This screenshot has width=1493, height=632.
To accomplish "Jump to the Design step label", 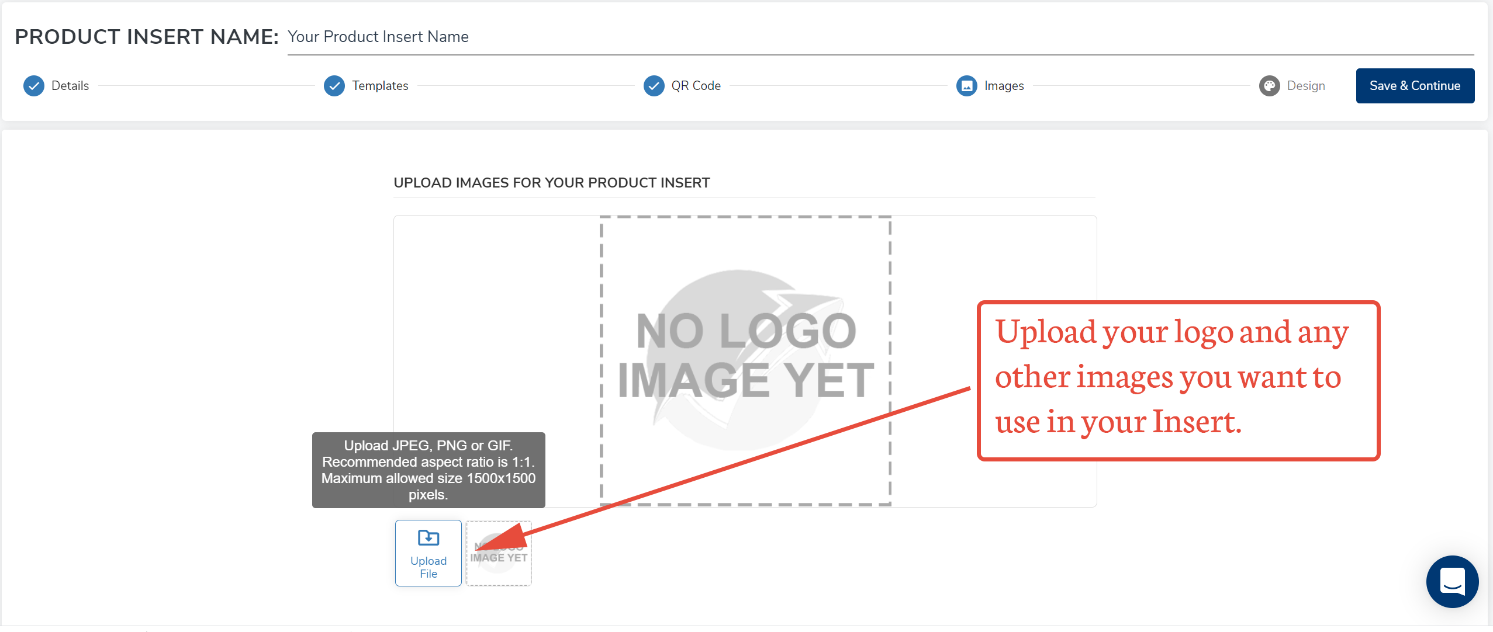I will click(x=1305, y=86).
